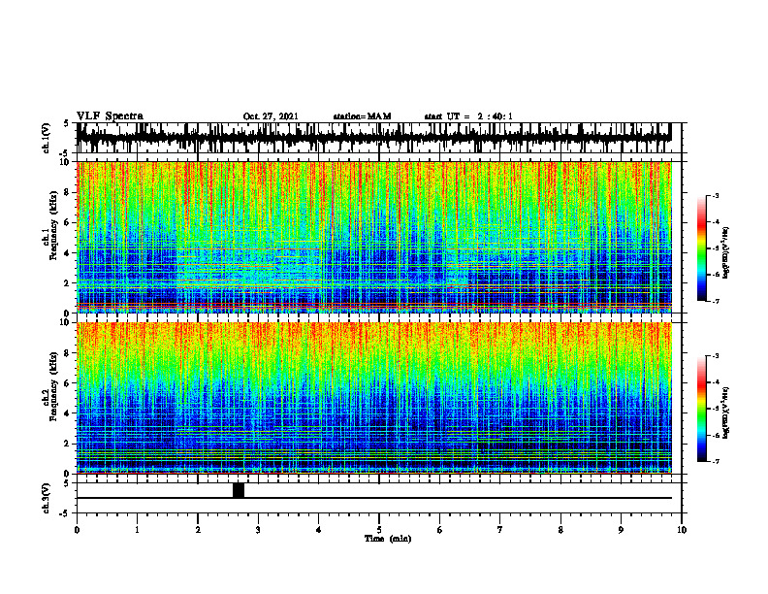Click time axis tick label "9"
This screenshot has height=594, width=768.
(621, 530)
